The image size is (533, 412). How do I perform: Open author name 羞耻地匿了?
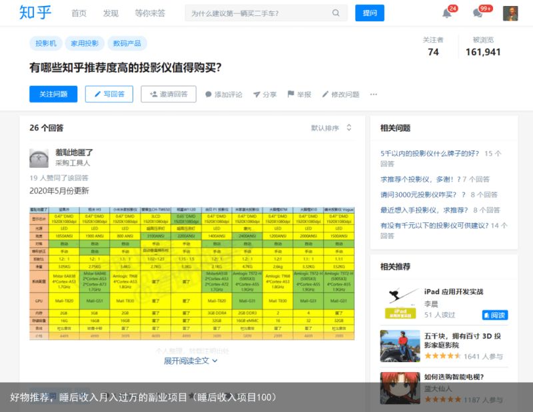(x=74, y=152)
